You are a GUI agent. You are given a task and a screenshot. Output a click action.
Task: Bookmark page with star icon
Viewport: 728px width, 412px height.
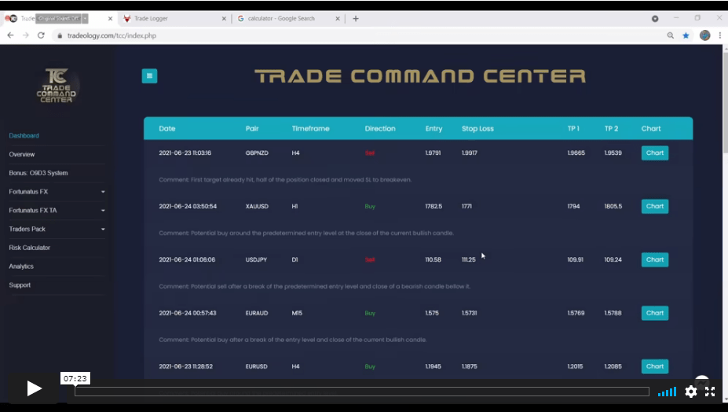click(x=686, y=35)
